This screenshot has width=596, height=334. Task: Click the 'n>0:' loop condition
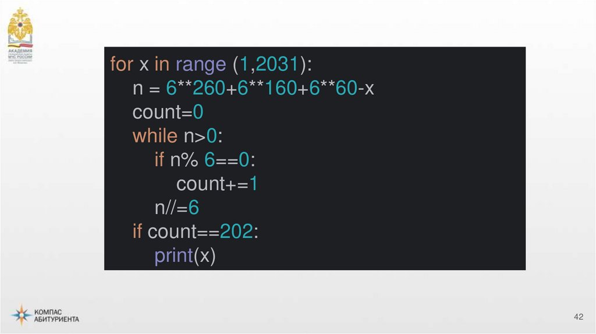pos(203,136)
